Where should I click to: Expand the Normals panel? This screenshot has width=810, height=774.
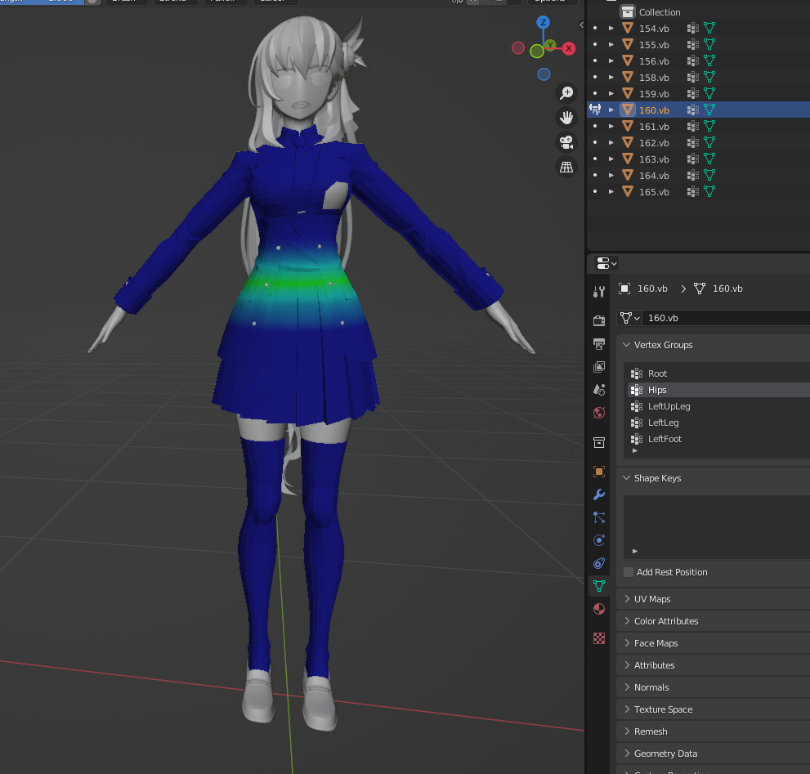627,687
